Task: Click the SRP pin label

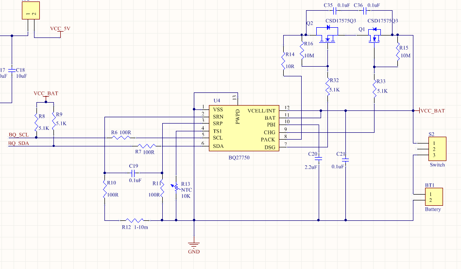Action: pyautogui.click(x=218, y=124)
